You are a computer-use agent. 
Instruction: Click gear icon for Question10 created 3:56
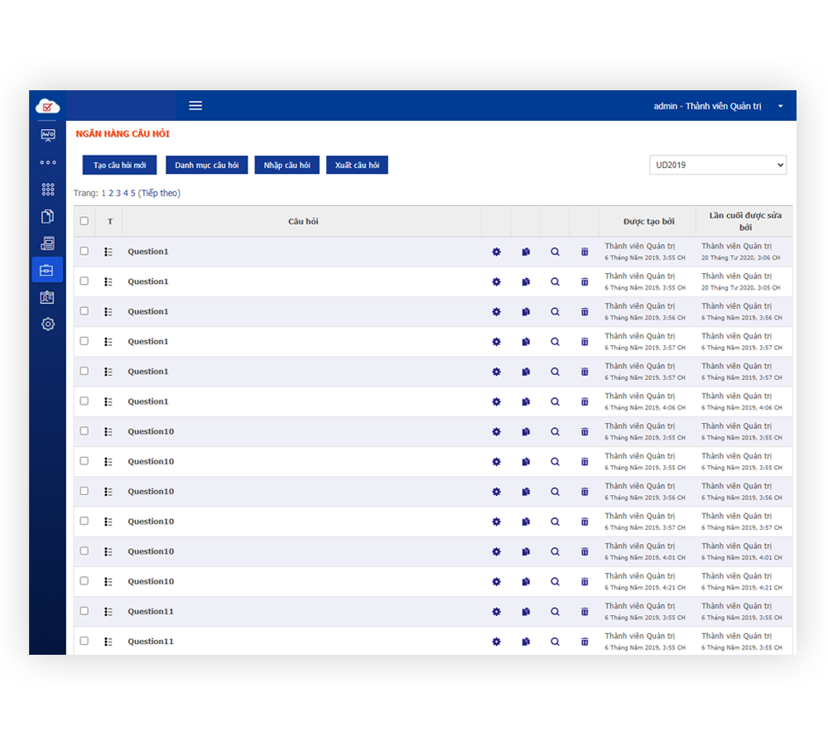click(496, 492)
